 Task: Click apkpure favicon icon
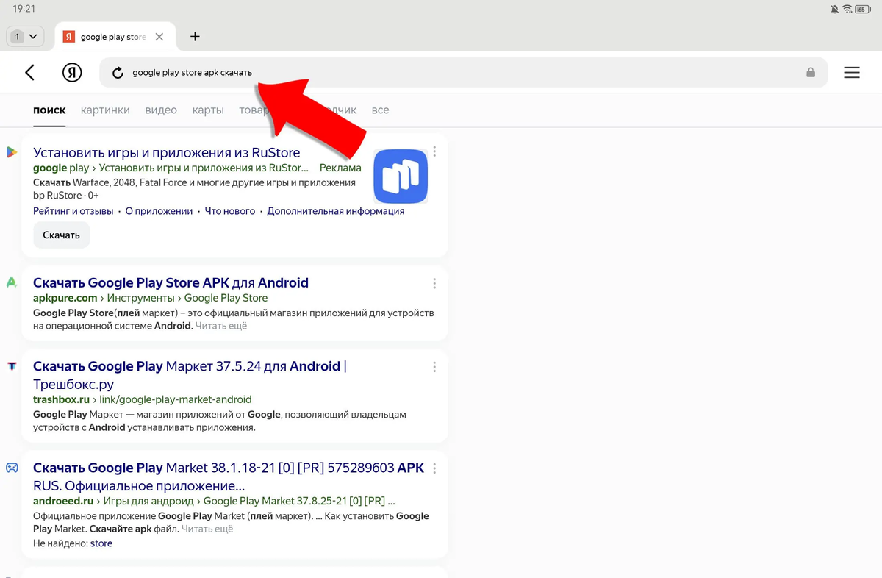point(11,282)
